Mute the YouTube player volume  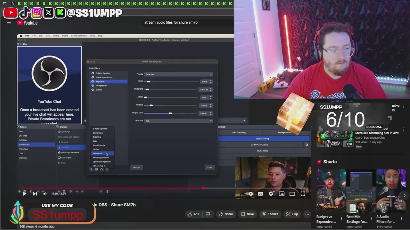tap(45, 194)
